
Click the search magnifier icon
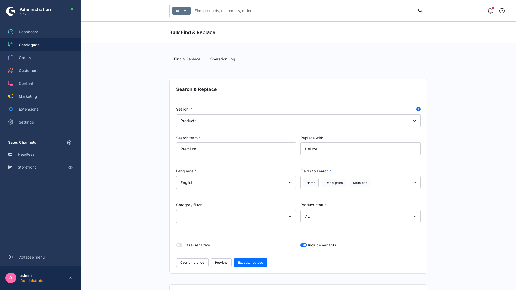pyautogui.click(x=420, y=11)
